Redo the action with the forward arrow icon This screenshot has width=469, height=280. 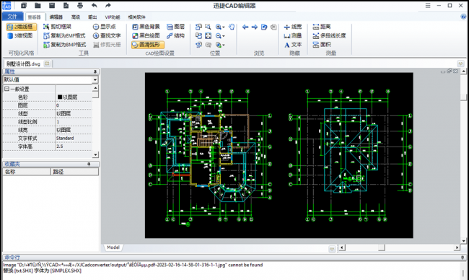pos(108,5)
